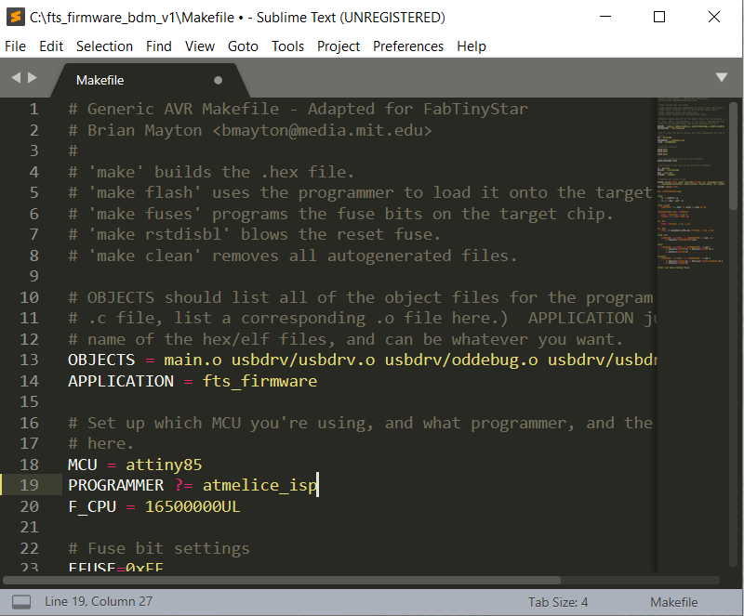The width and height of the screenshot is (744, 616).
Task: Click usbdrv/usbdrv.o on line 13
Action: [x=303, y=360]
